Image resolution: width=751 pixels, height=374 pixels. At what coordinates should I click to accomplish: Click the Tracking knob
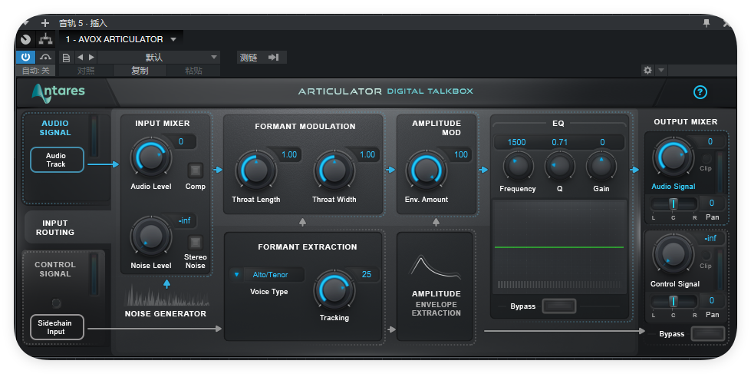point(334,290)
